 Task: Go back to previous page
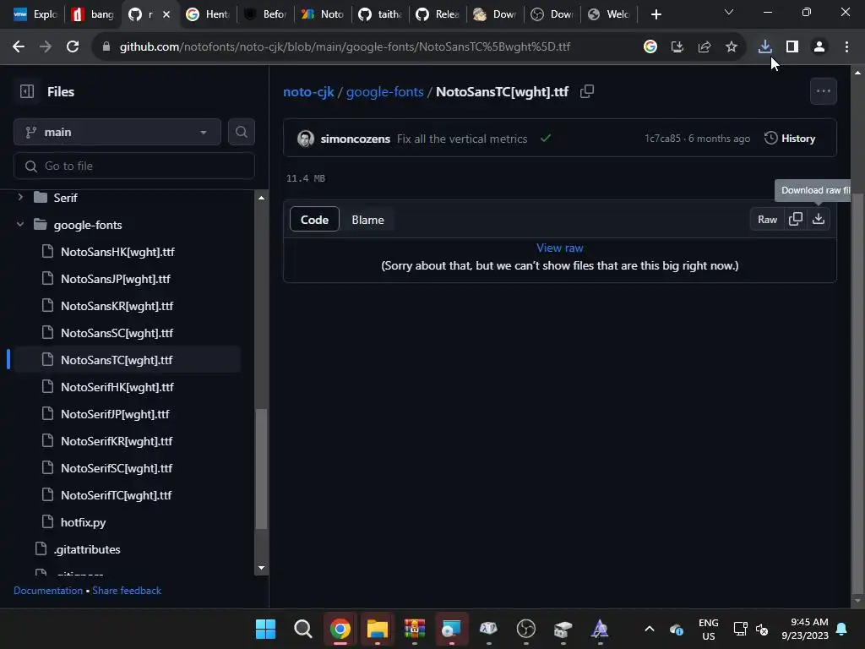pos(19,47)
